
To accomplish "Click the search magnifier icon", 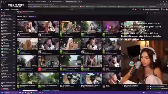I will [93, 10].
